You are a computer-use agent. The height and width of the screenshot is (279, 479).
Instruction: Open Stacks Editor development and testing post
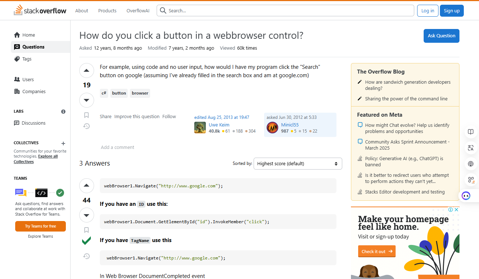pos(405,192)
